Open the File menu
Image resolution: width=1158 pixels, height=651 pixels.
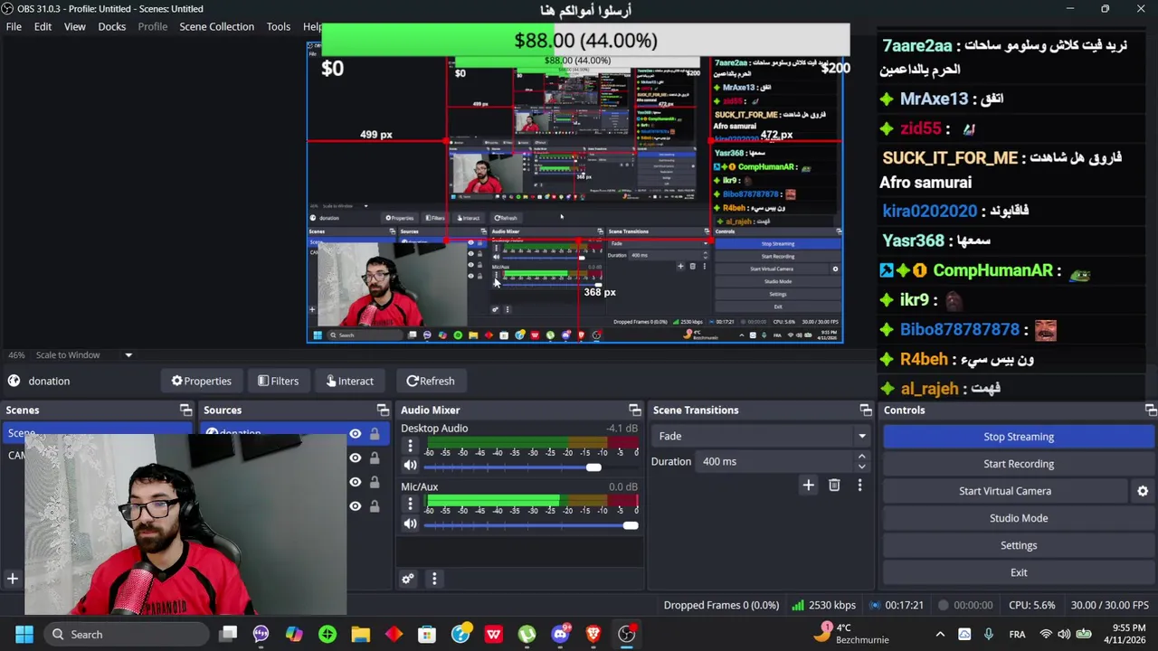(14, 26)
